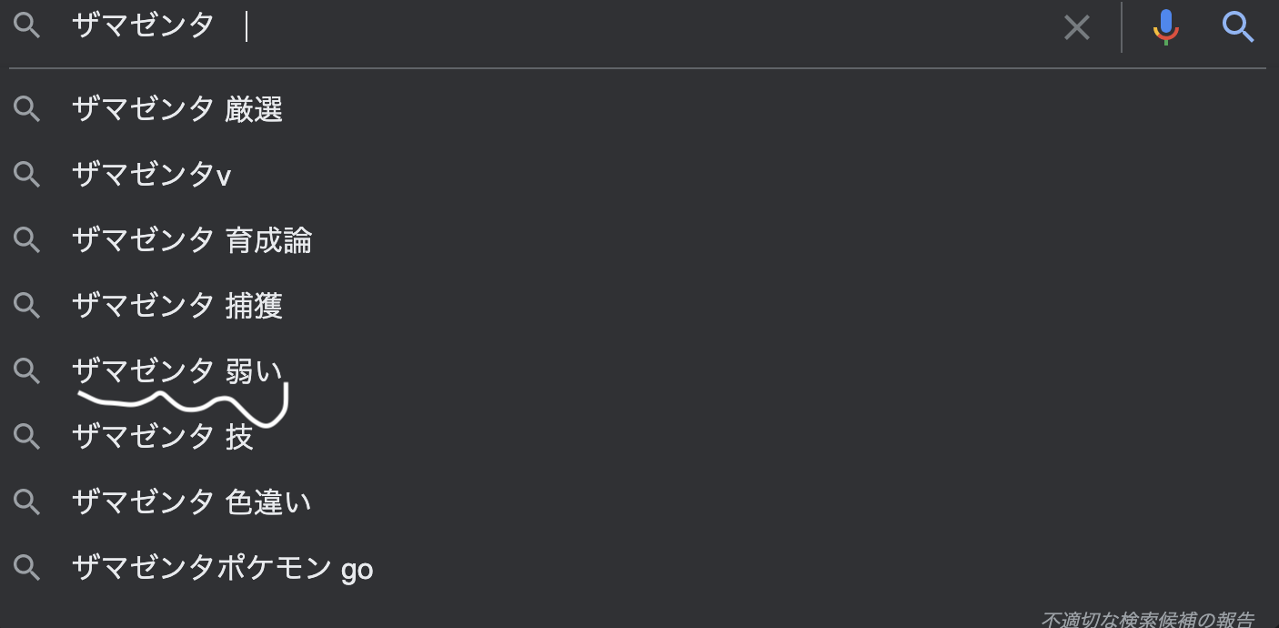Click the search field containing ザマゼンタ

tap(546, 26)
